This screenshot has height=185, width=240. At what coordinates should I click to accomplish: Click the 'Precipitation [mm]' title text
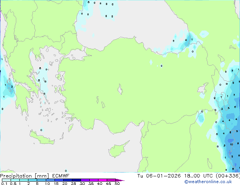[x=25, y=176]
